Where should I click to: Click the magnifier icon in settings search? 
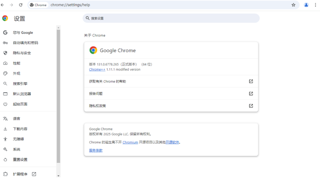click(x=88, y=18)
